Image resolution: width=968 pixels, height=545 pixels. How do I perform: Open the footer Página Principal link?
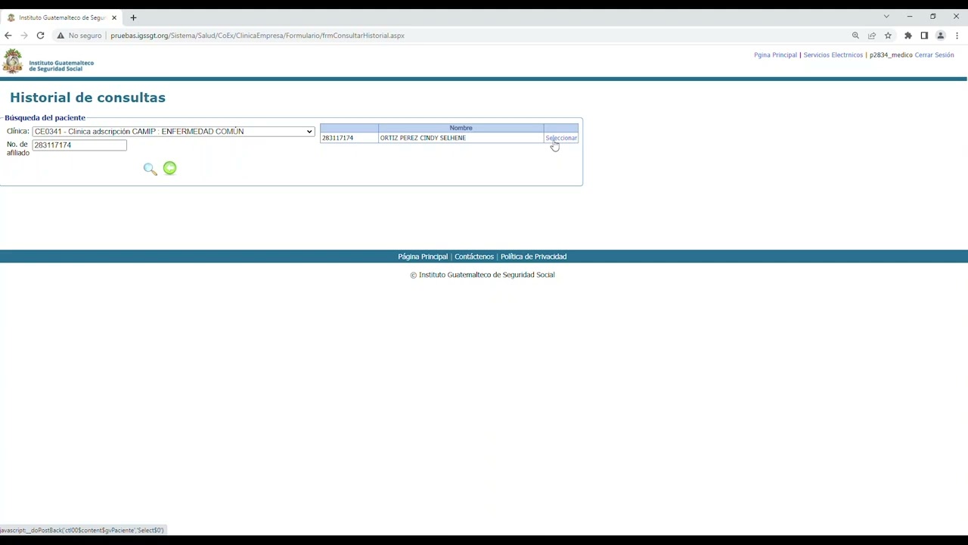423,257
